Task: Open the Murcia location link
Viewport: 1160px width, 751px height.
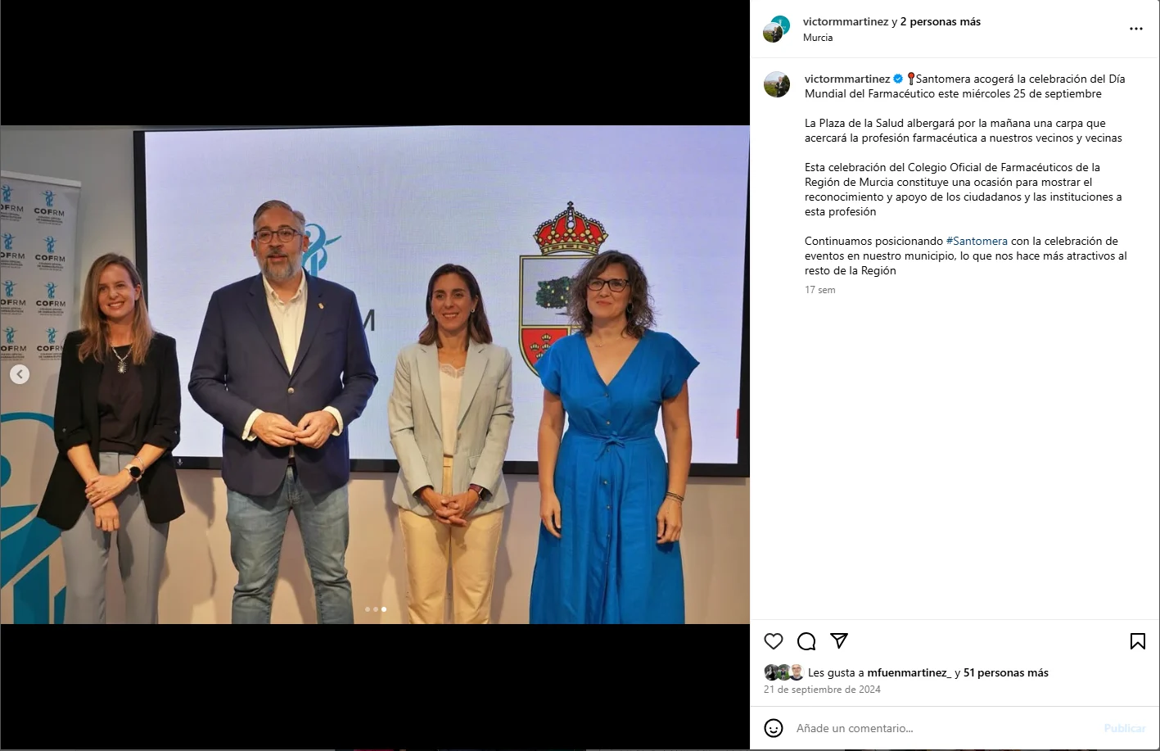Action: pos(818,38)
